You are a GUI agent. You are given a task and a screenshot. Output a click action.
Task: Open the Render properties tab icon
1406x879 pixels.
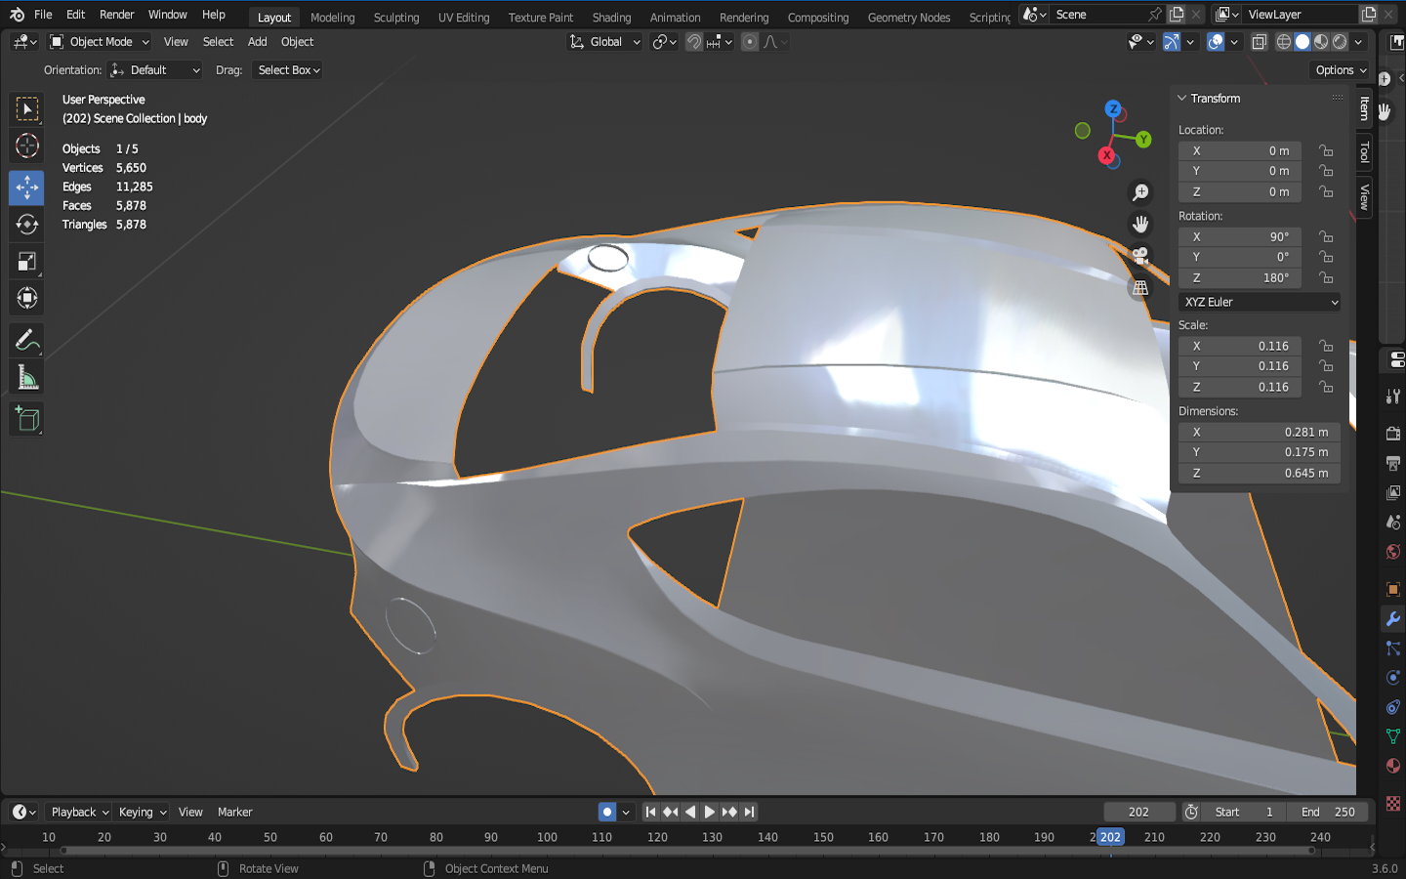point(1393,434)
